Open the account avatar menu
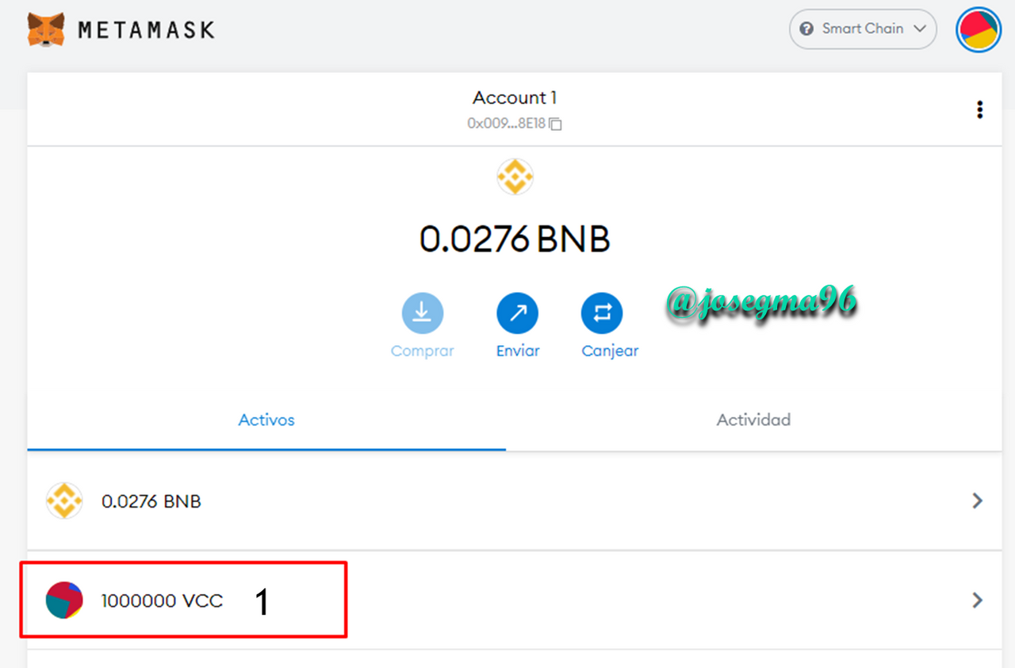The width and height of the screenshot is (1015, 668). click(979, 29)
